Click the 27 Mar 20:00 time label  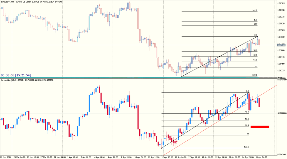[x=46, y=157]
